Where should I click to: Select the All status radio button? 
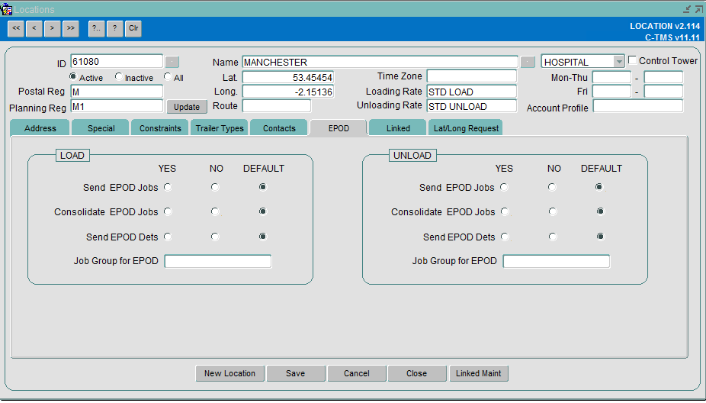tap(168, 76)
